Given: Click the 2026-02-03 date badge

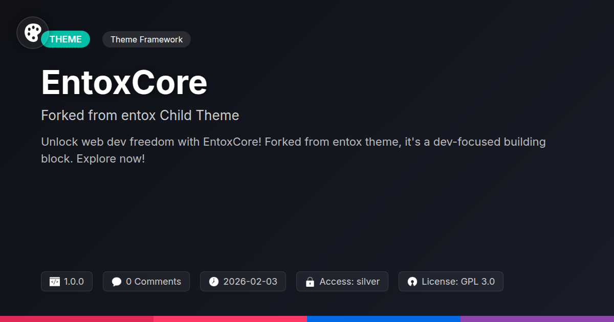Looking at the screenshot, I should point(243,282).
